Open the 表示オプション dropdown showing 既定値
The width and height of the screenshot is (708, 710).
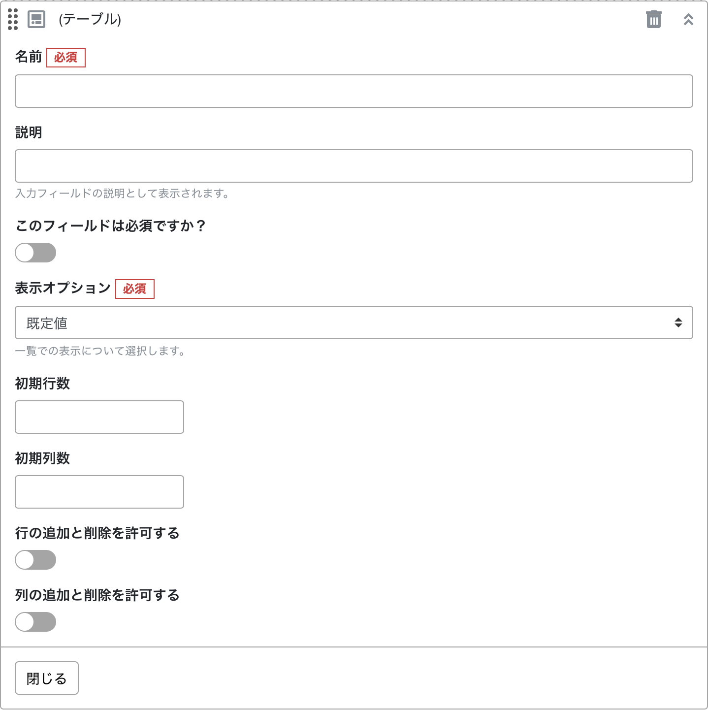(x=354, y=323)
